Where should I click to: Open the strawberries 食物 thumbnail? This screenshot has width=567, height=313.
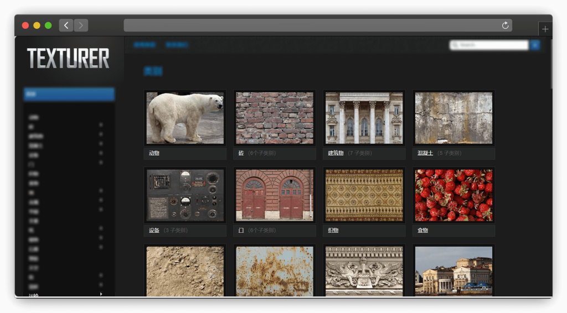453,195
